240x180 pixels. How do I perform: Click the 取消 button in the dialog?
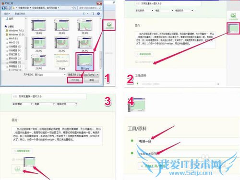pos(92,80)
